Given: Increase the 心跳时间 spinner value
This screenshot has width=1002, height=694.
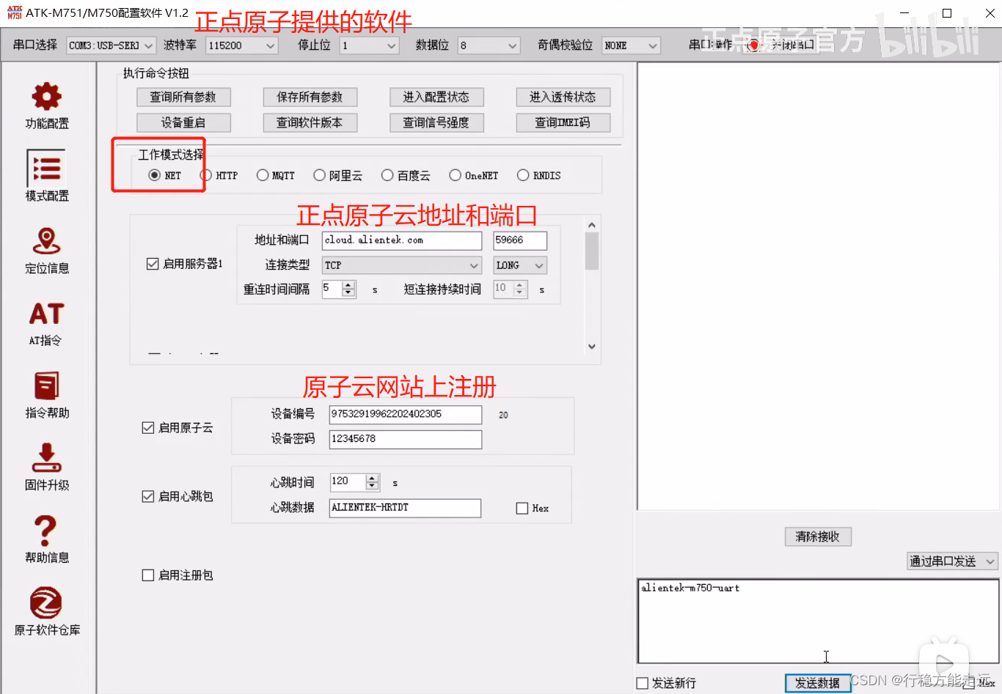Looking at the screenshot, I should click(373, 478).
